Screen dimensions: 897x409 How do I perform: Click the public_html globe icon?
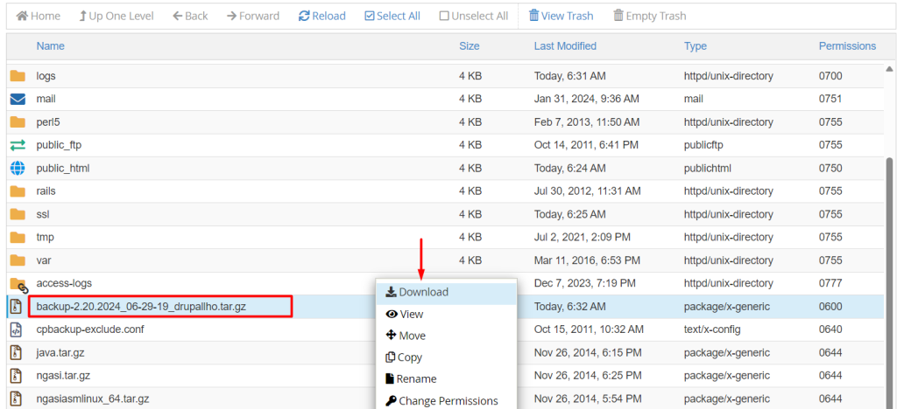point(18,168)
